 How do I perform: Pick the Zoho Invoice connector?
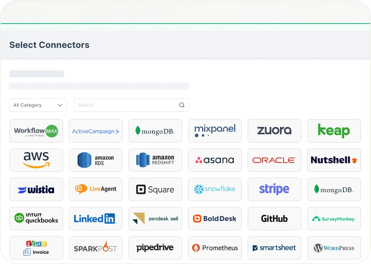coord(36,248)
